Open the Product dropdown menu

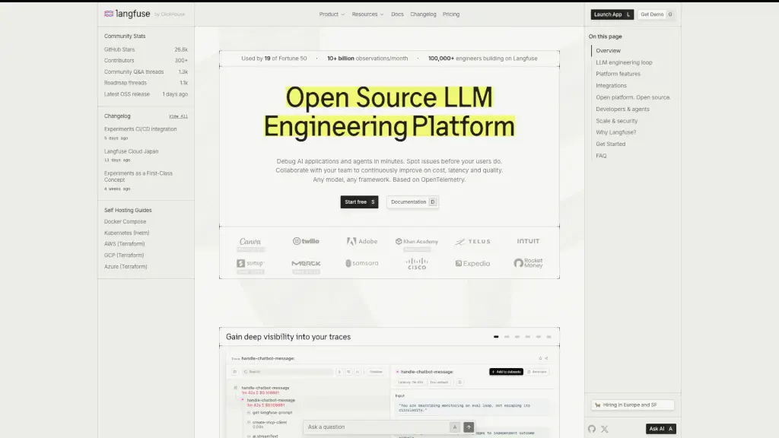click(332, 14)
